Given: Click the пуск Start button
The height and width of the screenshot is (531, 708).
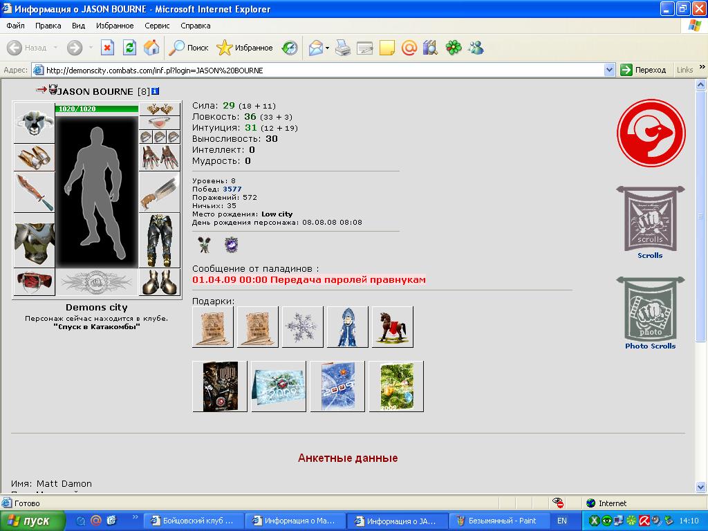Looking at the screenshot, I should 32,521.
